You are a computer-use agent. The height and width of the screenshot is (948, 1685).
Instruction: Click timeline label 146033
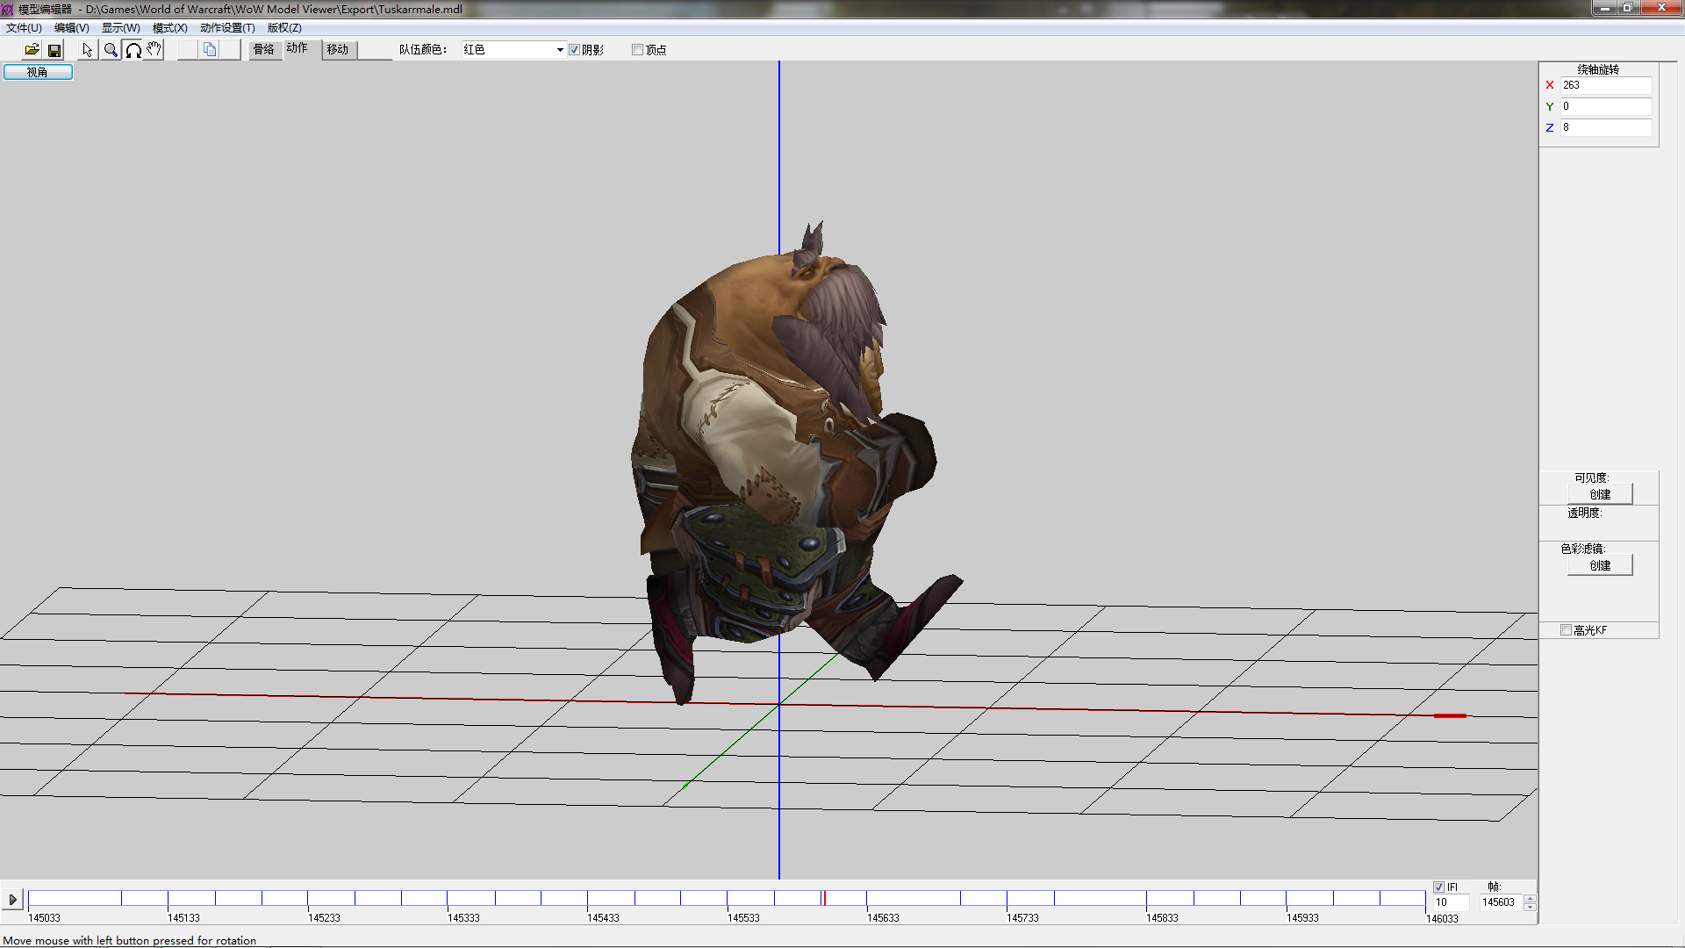coord(1442,919)
